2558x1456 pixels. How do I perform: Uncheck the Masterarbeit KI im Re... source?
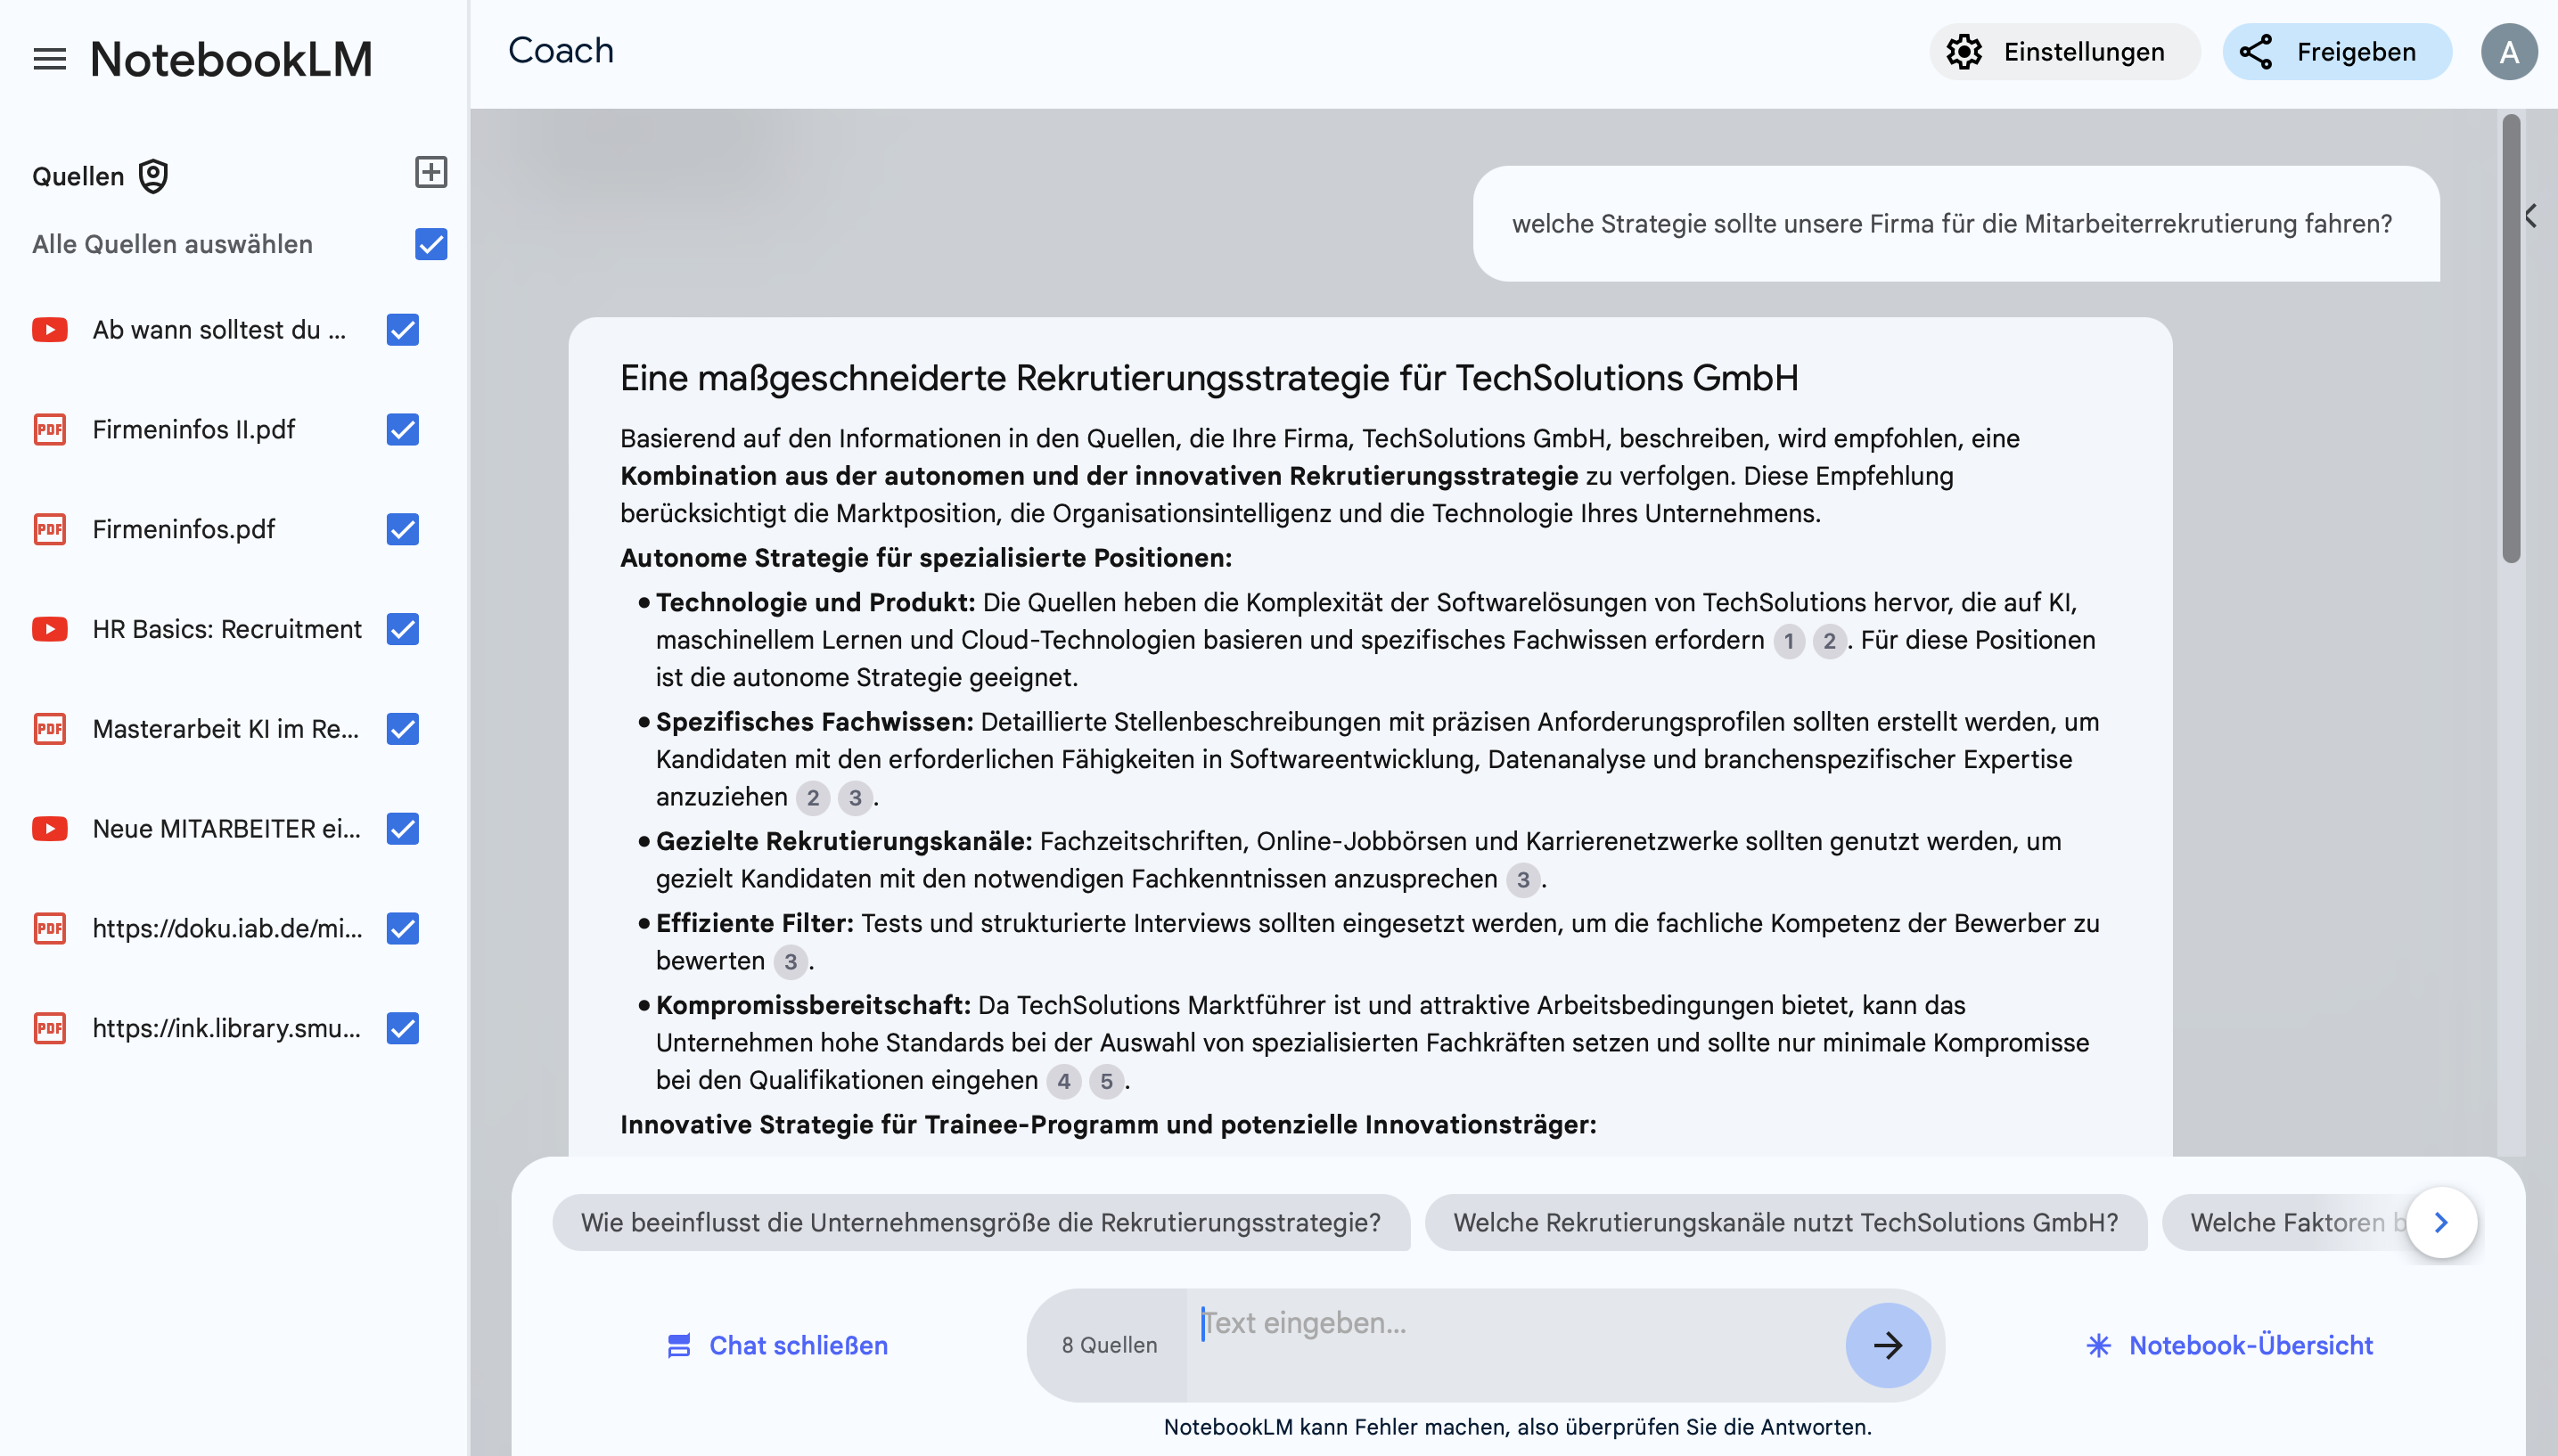[402, 728]
